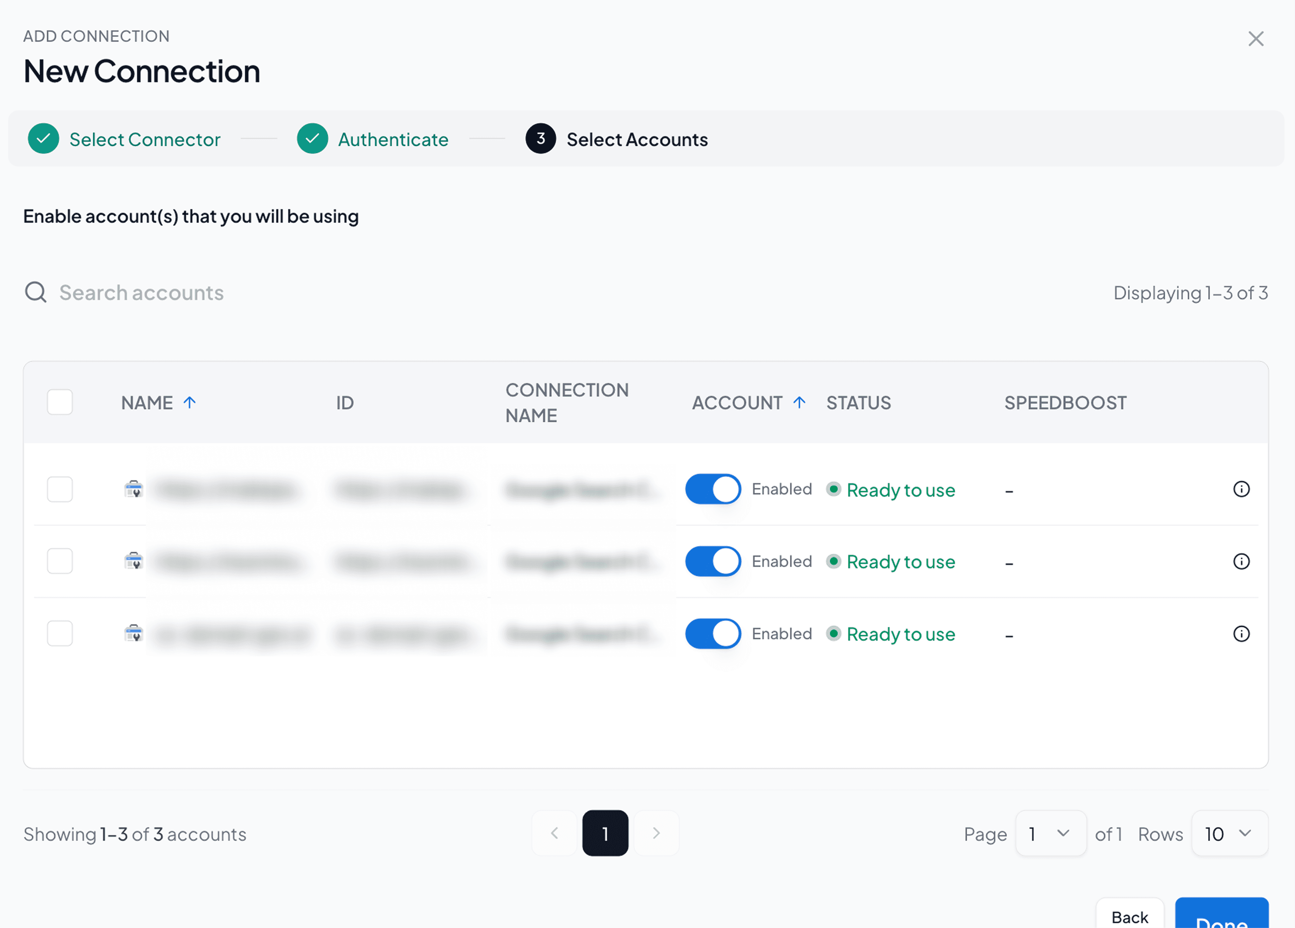Click the second row's connector icon
Image resolution: width=1295 pixels, height=928 pixels.
[x=134, y=561]
